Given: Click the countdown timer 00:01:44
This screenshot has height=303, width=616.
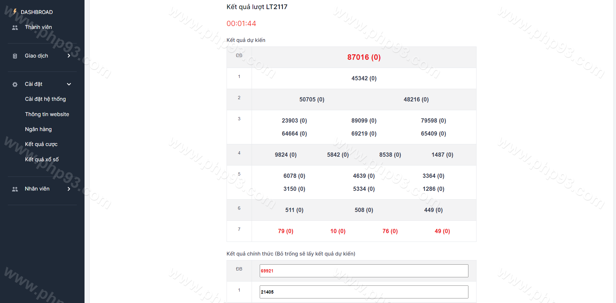Looking at the screenshot, I should tap(241, 23).
